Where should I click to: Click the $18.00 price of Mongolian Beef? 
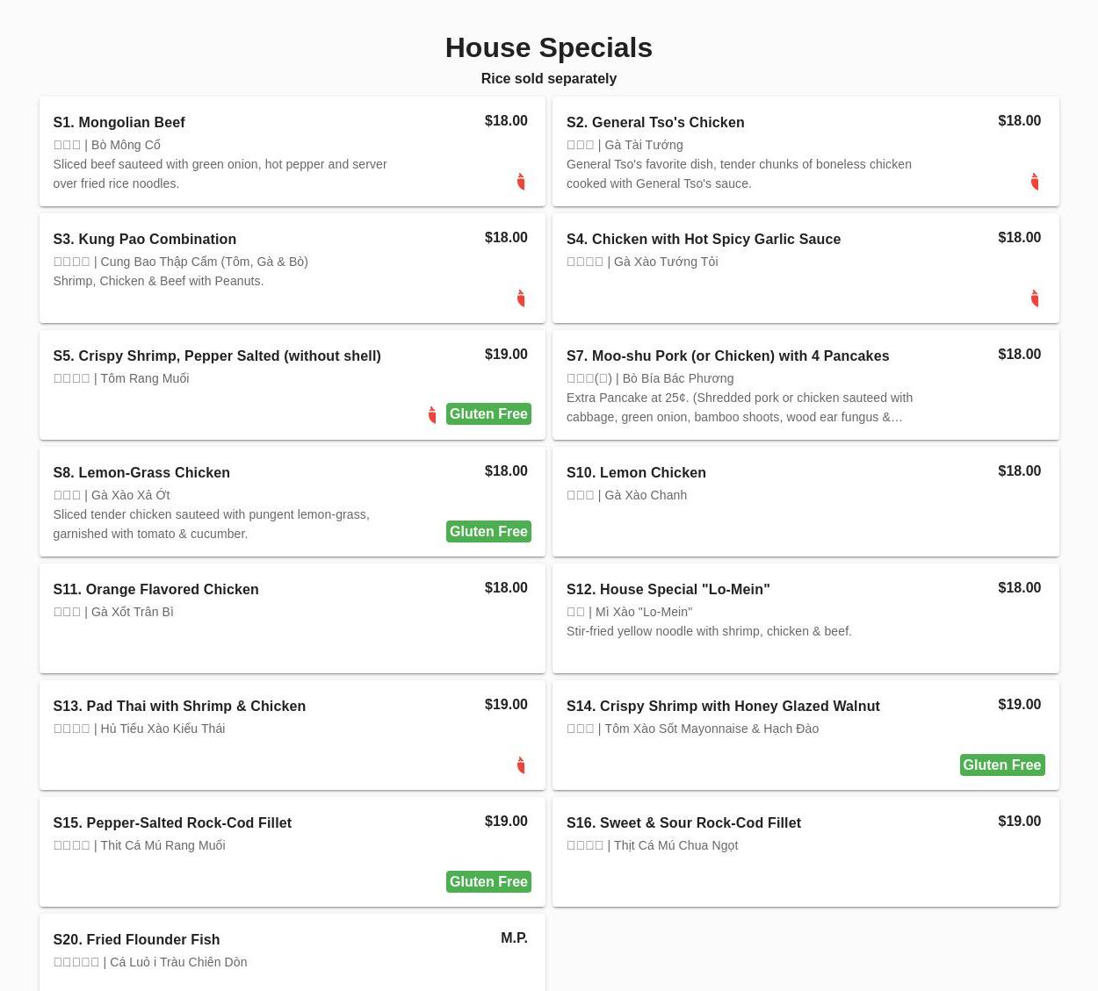pos(506,121)
